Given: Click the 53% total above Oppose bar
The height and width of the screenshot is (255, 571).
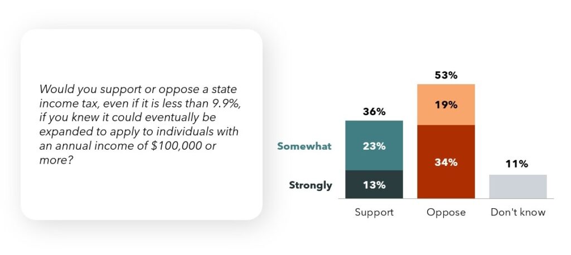Looking at the screenshot, I should click(446, 75).
